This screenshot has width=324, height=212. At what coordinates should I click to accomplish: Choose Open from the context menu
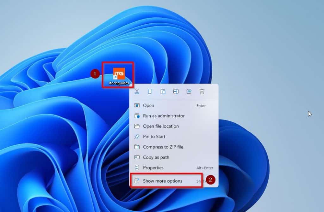pos(174,105)
